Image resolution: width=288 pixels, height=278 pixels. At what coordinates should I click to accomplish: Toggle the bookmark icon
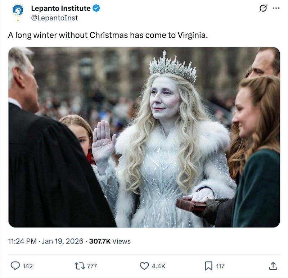point(208,266)
